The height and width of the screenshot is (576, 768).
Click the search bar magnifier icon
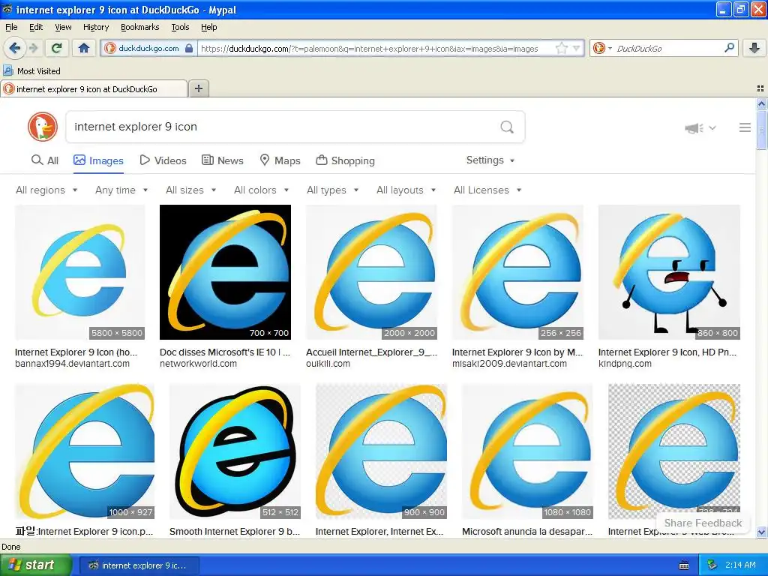coord(729,48)
